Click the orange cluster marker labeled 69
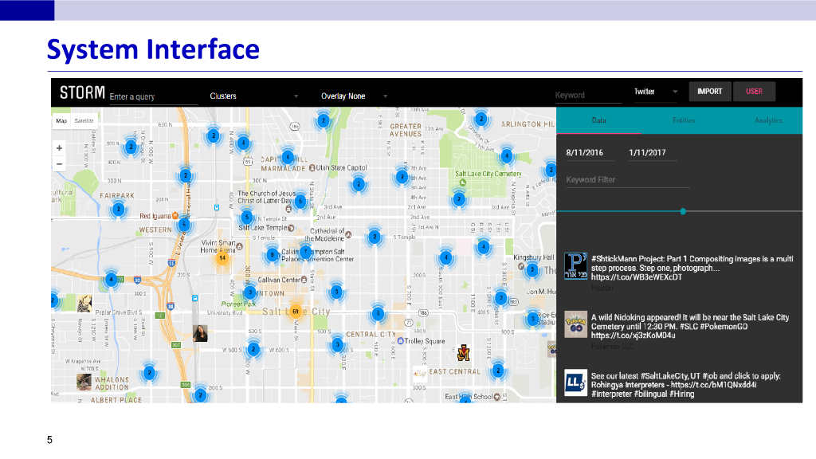This screenshot has width=816, height=459. point(295,311)
